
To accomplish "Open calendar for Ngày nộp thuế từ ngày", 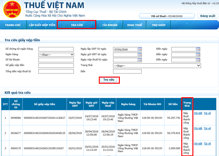I will [x=140, y=60].
